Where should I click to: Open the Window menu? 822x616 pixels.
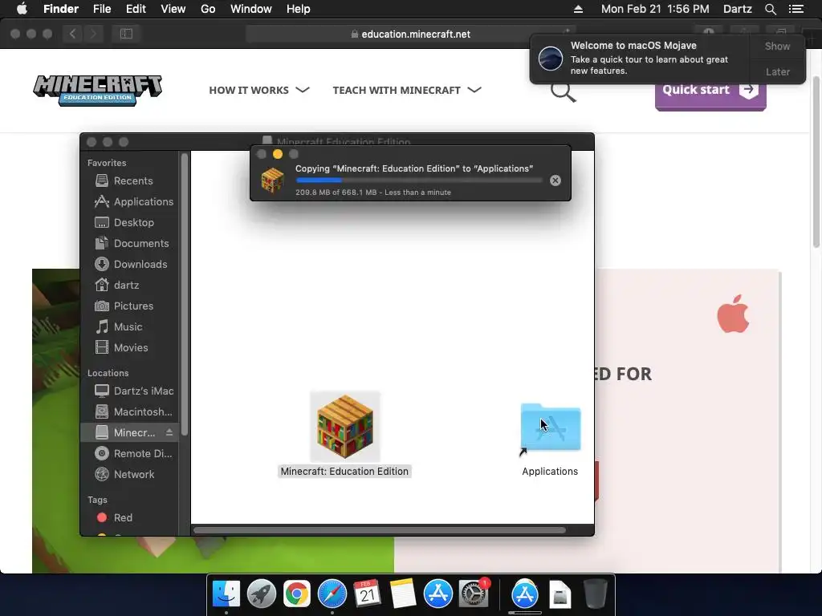[x=251, y=9]
